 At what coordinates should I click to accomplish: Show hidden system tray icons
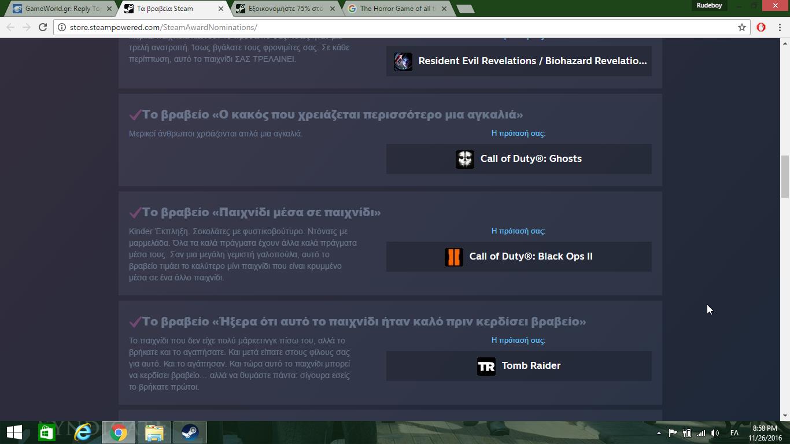pyautogui.click(x=659, y=433)
